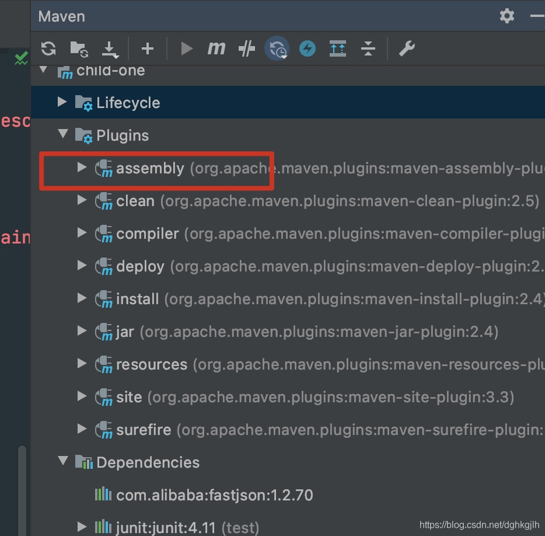Click the 'child-one' module name

(x=110, y=71)
